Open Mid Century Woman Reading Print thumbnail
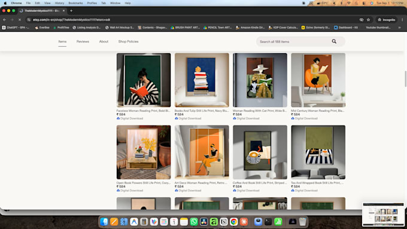 tap(318, 80)
